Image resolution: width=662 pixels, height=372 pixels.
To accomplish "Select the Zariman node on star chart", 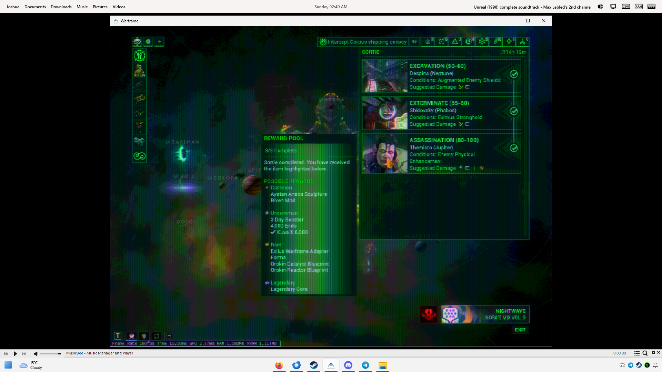I will point(182,153).
